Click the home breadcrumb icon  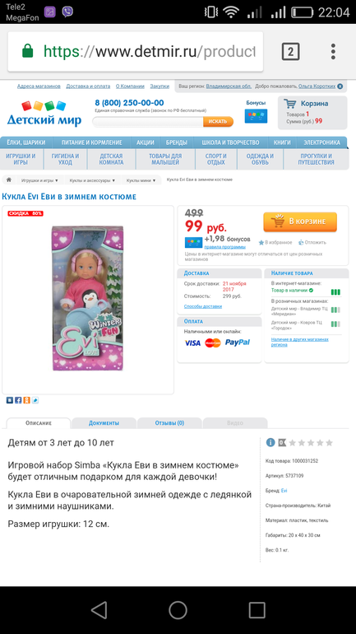pos(8,180)
